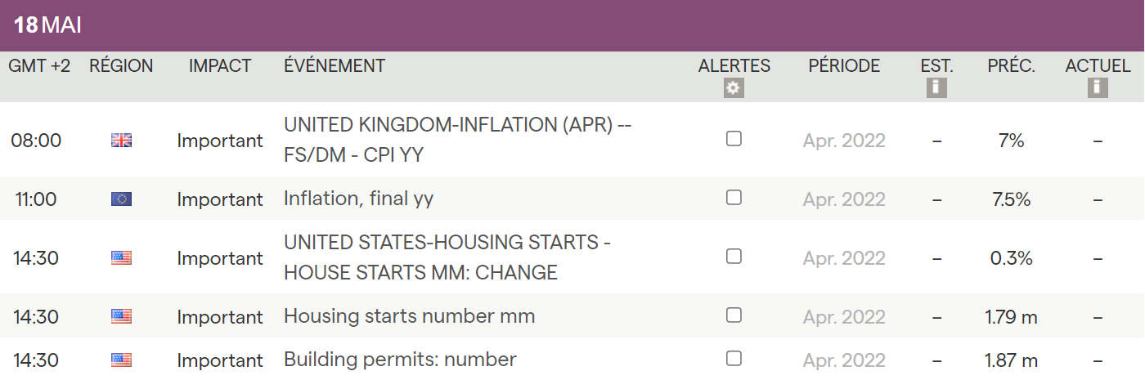Click the European Union flag icon
1145x380 pixels.
coord(121,199)
